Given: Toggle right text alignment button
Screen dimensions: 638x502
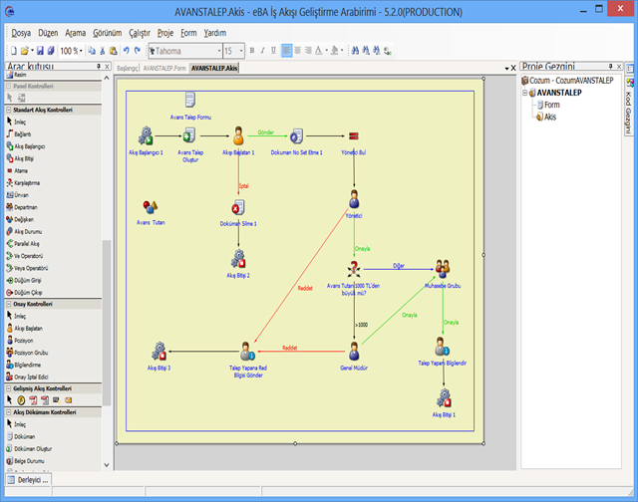Looking at the screenshot, I should [x=308, y=51].
